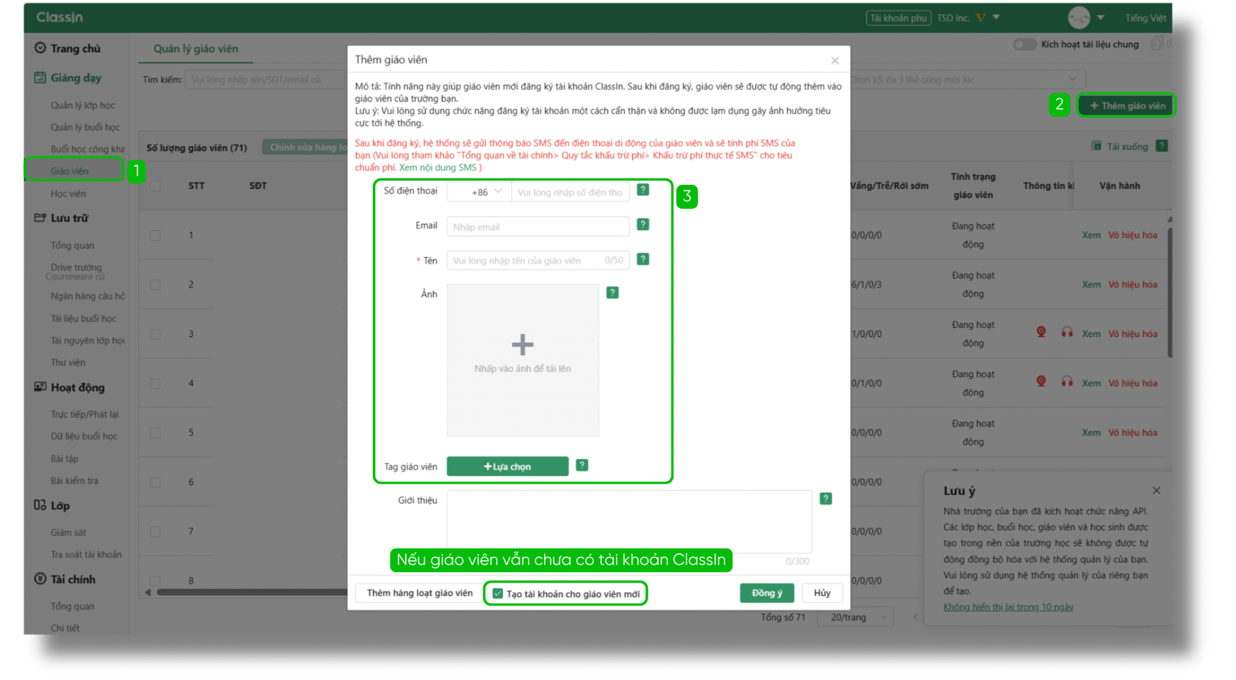Click Không hiển thị lại trong 10 ngày link
The image size is (1236, 680).
pos(1008,607)
